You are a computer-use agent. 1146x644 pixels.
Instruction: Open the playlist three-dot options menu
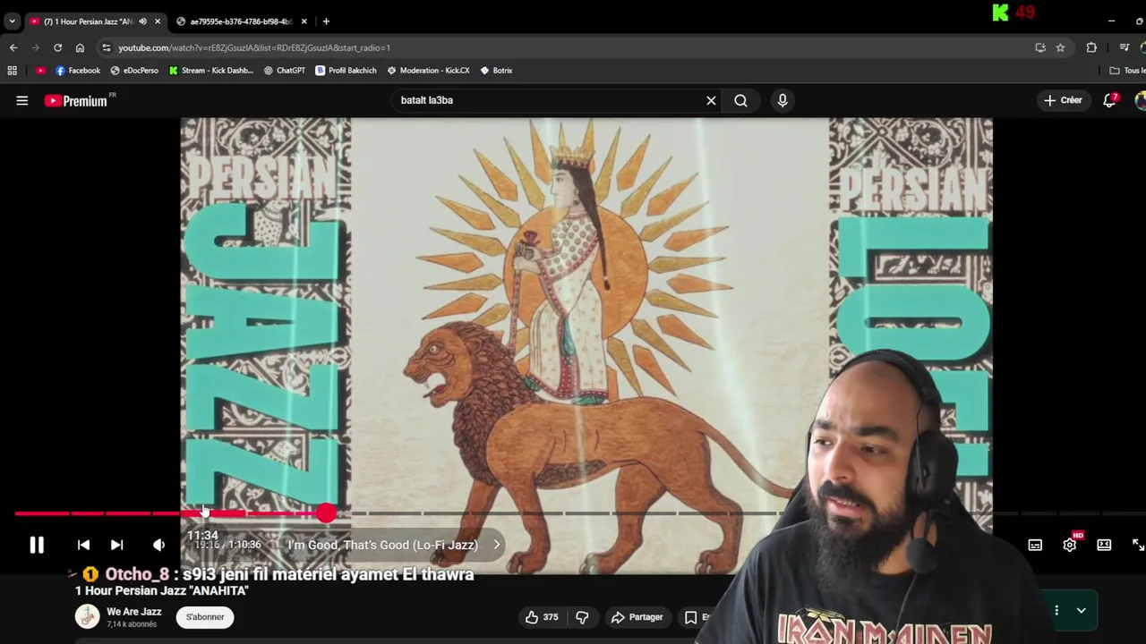click(x=1056, y=611)
